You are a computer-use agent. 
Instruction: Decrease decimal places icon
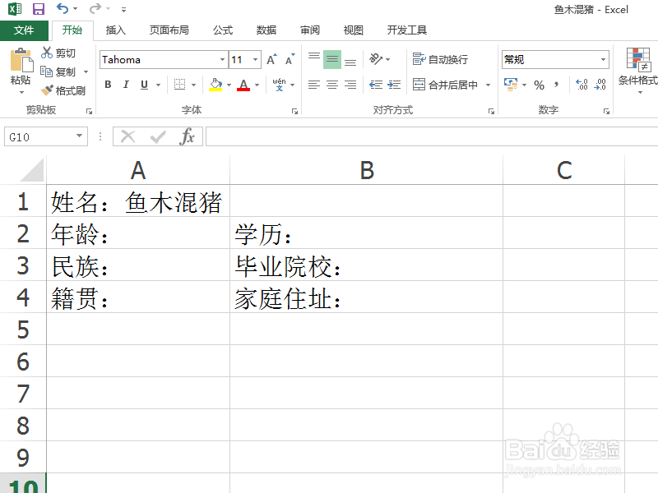pos(600,85)
